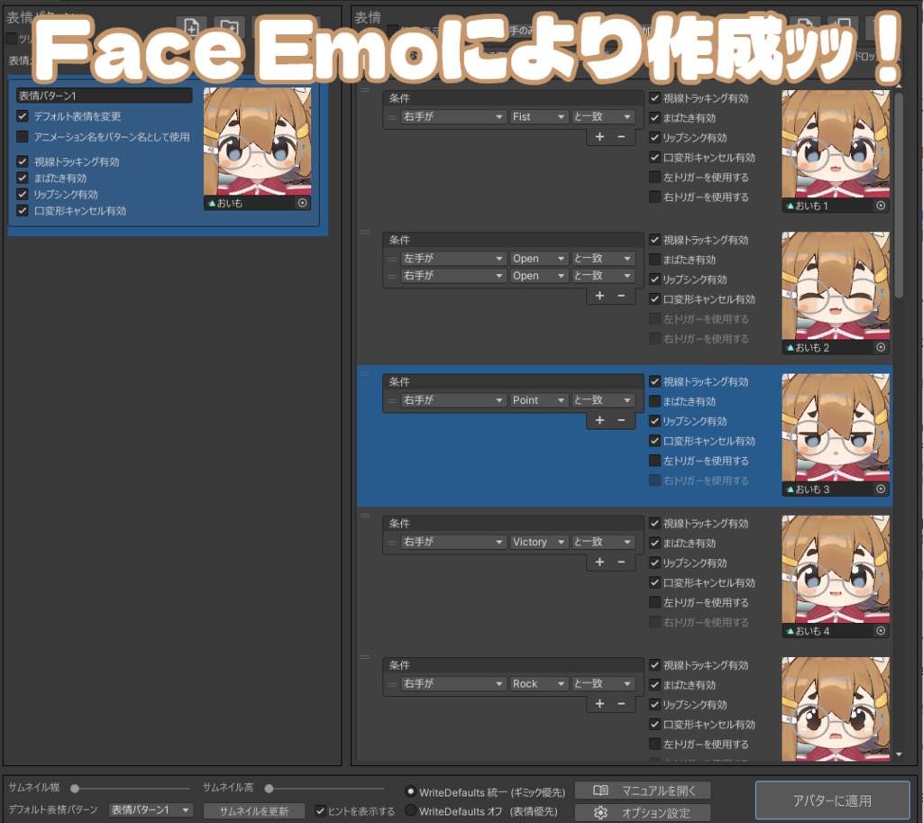Enable 左トリガーを使用する for おいも 1
923x823 pixels.
tap(654, 177)
